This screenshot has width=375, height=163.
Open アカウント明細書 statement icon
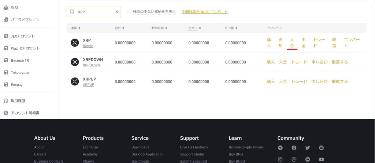click(6, 113)
